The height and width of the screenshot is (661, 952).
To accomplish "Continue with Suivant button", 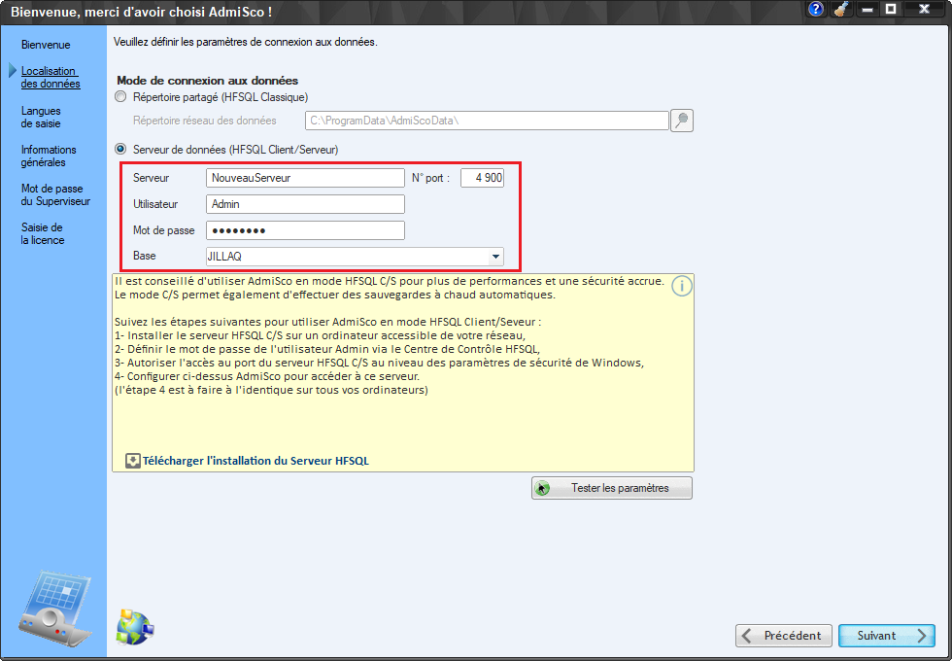I will point(887,636).
